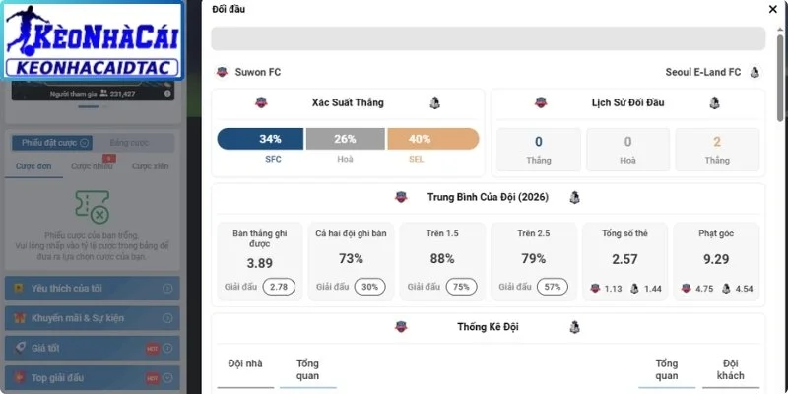This screenshot has width=788, height=394.
Task: Close the Đối đầu popup with X
Action: (x=773, y=9)
